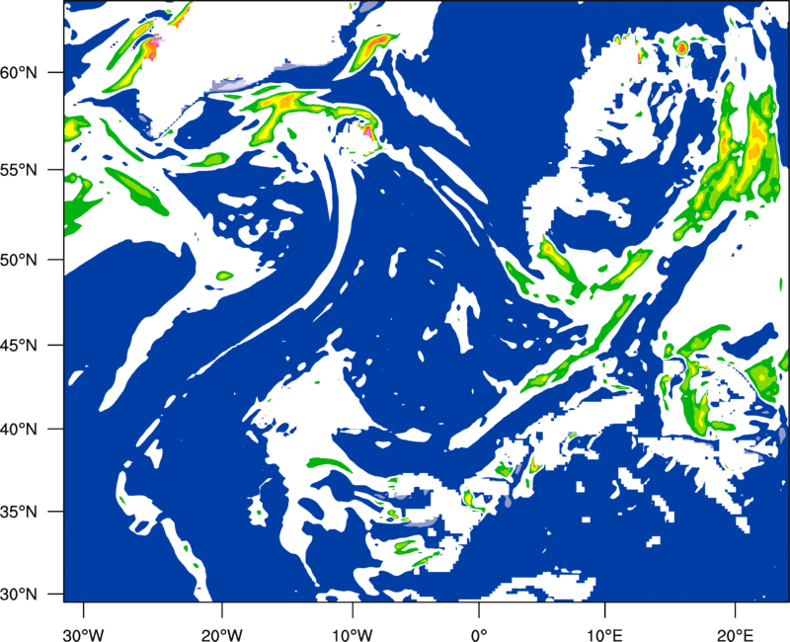
Task: Click the 55°N latitude label
Action: [x=19, y=170]
